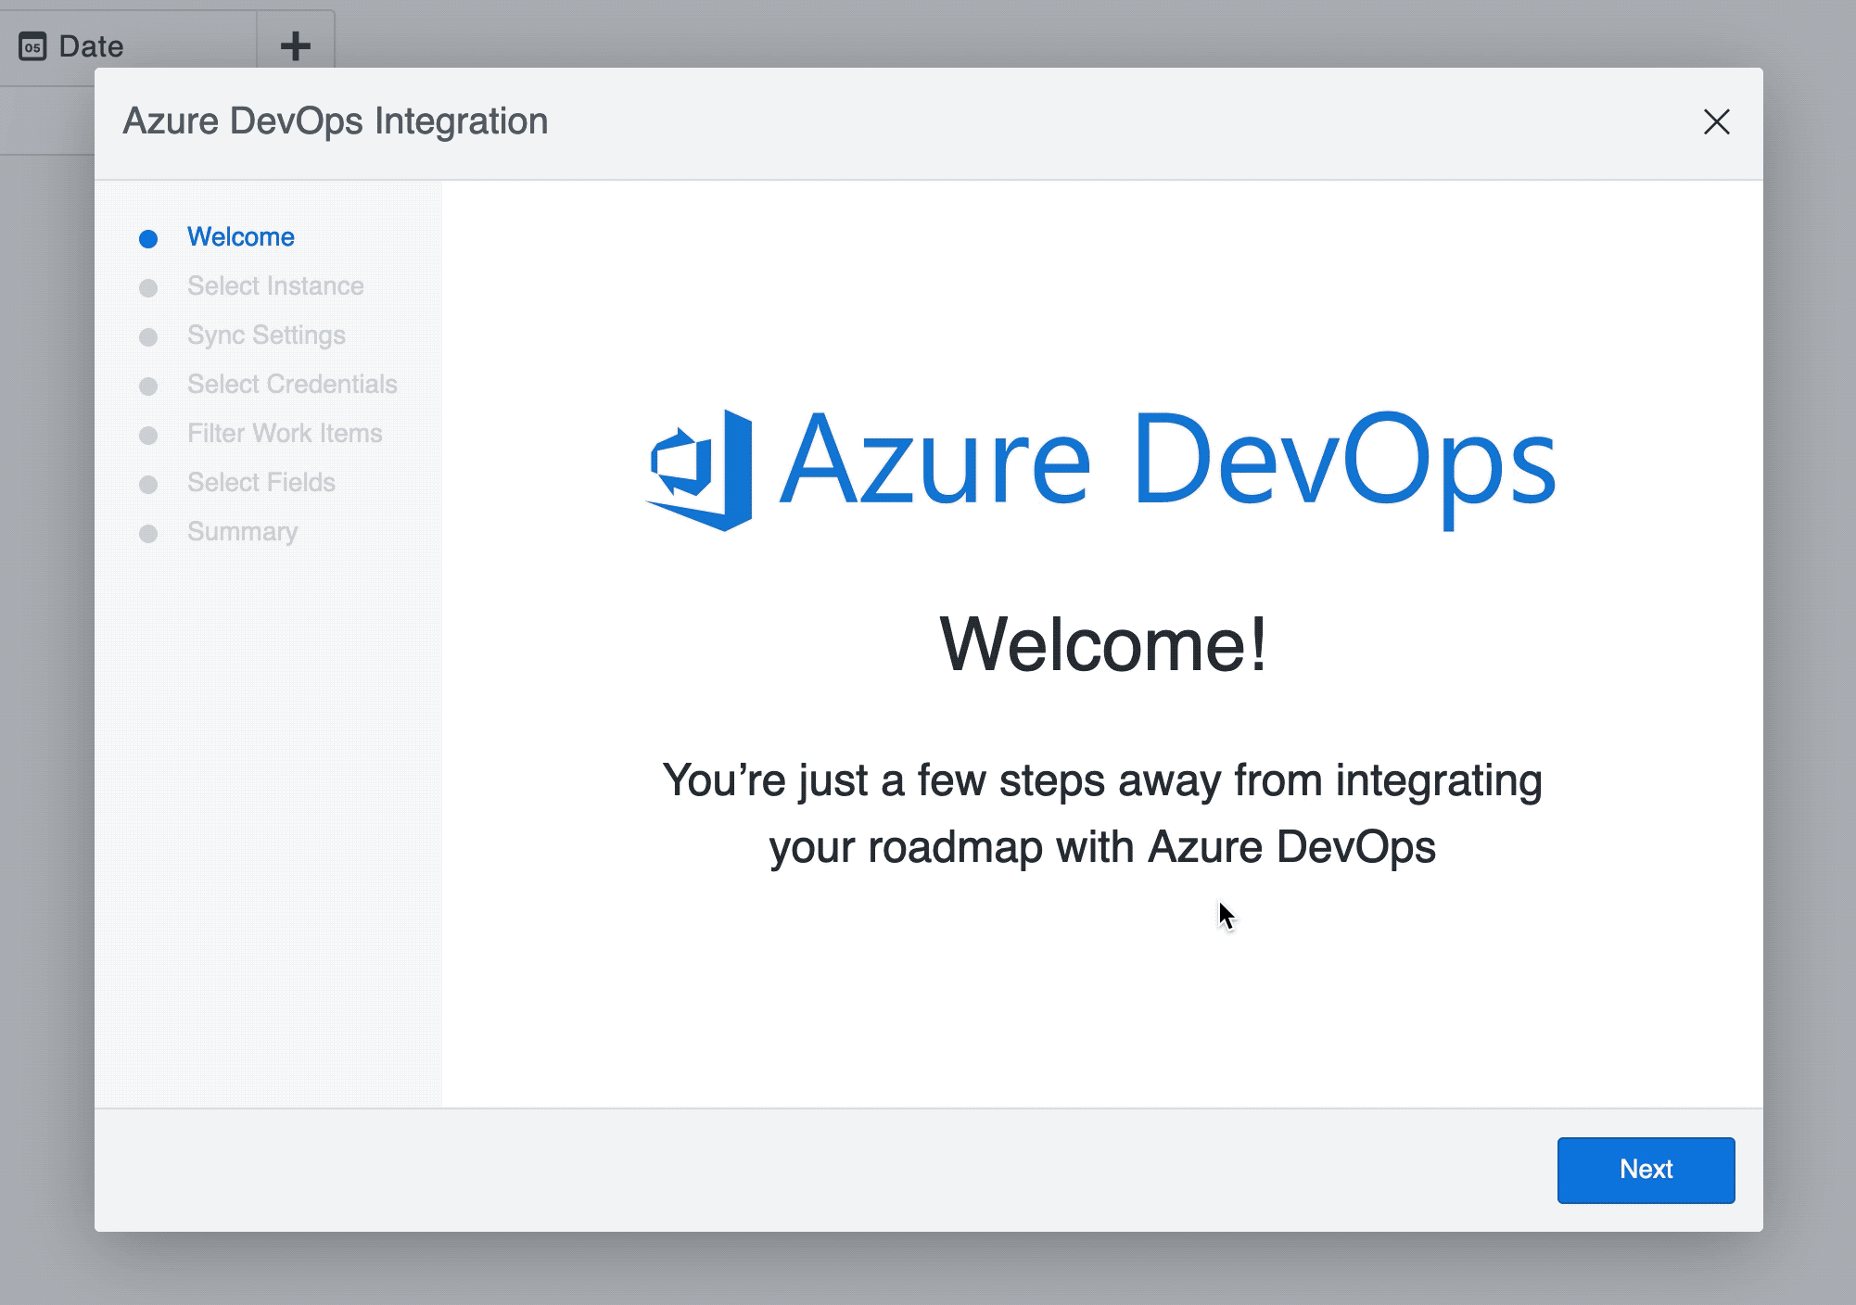Select the Select Fields step

click(x=262, y=484)
